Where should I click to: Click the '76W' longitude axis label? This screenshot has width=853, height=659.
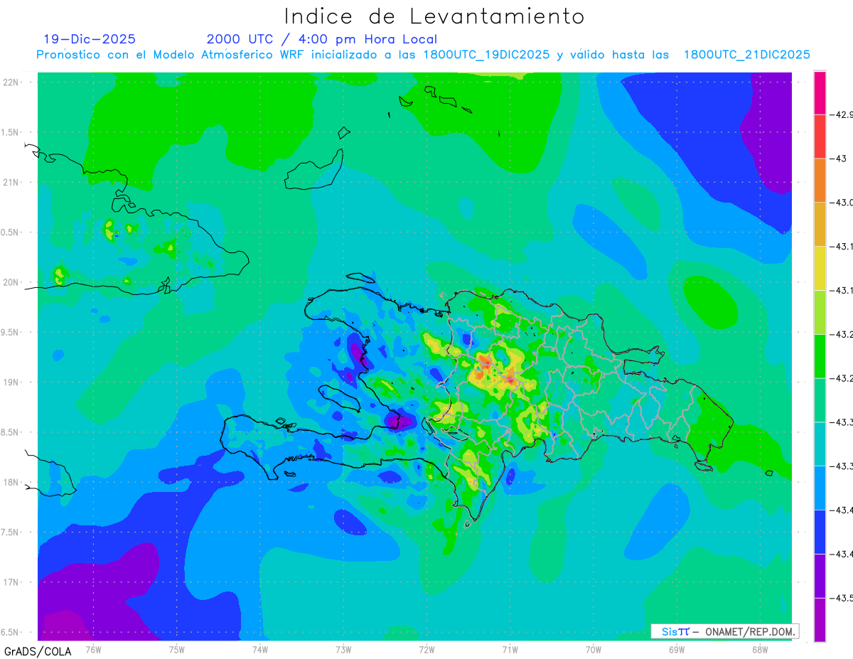pos(93,649)
